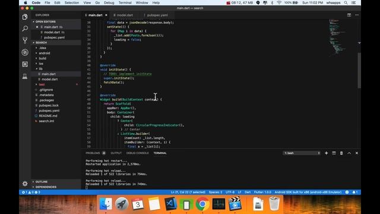Click cursor position 'Ln 21, Col 22' indicator
The width and height of the screenshot is (380, 214).
(x=188, y=192)
